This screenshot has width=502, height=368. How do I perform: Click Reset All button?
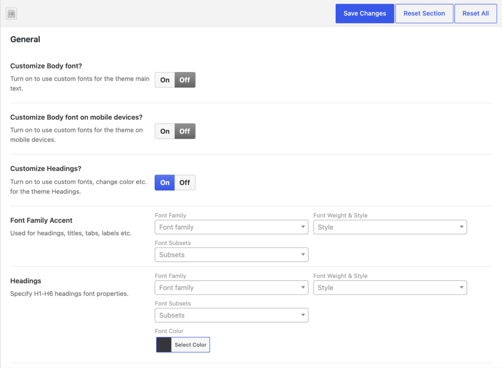click(x=476, y=13)
